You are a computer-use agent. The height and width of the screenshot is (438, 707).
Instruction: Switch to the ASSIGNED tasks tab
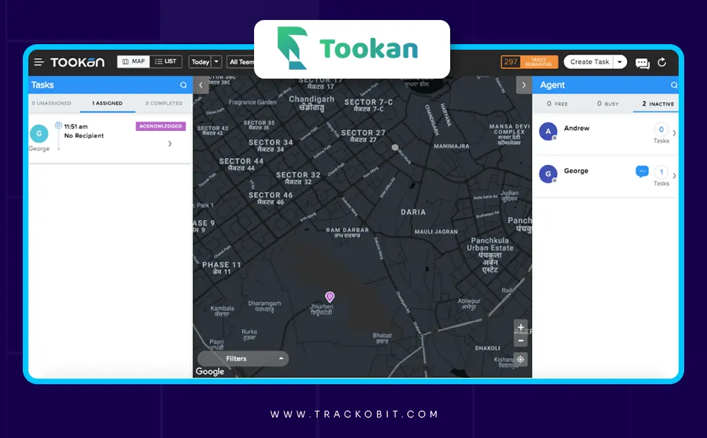pyautogui.click(x=106, y=103)
